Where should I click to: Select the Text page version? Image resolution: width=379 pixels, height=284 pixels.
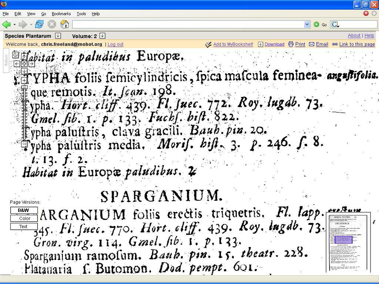(24, 227)
